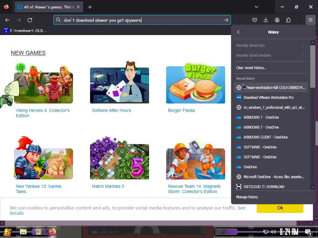Open the Start menu button

click(7, 232)
